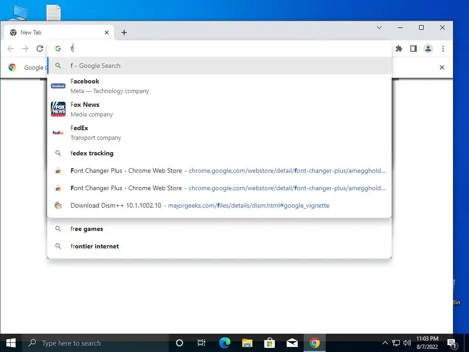Click the Facebook logo icon
The height and width of the screenshot is (352, 469).
pyautogui.click(x=58, y=86)
